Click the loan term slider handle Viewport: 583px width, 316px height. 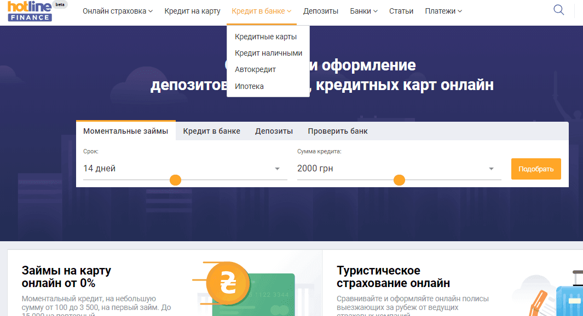pyautogui.click(x=175, y=180)
